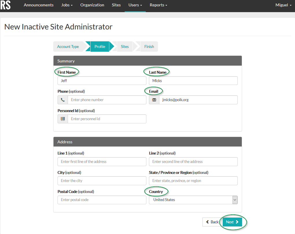Image resolution: width=295 pixels, height=234 pixels.
Task: Select the Finish step in the wizard
Action: [x=149, y=47]
